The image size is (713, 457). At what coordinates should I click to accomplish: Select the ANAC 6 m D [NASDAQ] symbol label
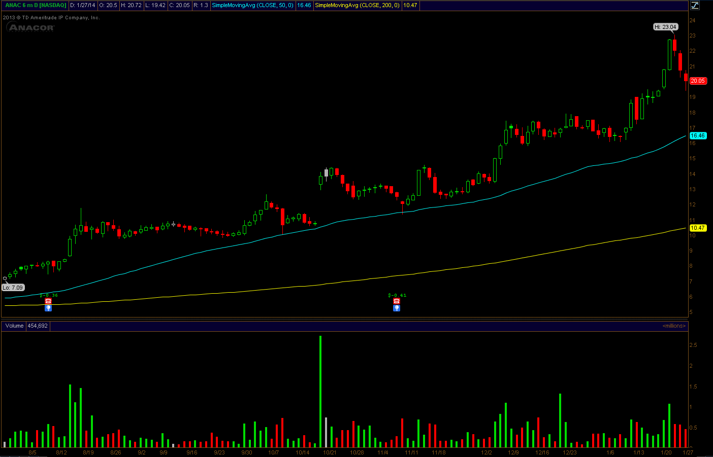point(36,5)
